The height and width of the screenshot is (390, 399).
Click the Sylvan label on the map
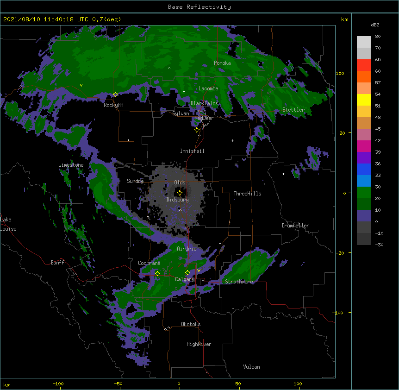pyautogui.click(x=181, y=113)
